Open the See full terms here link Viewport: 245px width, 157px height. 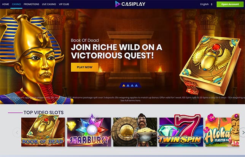(x=130, y=100)
